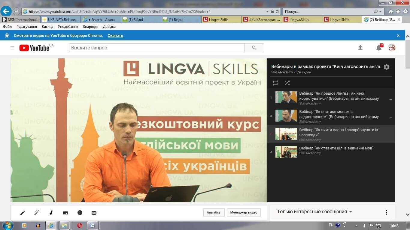
Task: Open playlist settings gear
Action: (387, 67)
